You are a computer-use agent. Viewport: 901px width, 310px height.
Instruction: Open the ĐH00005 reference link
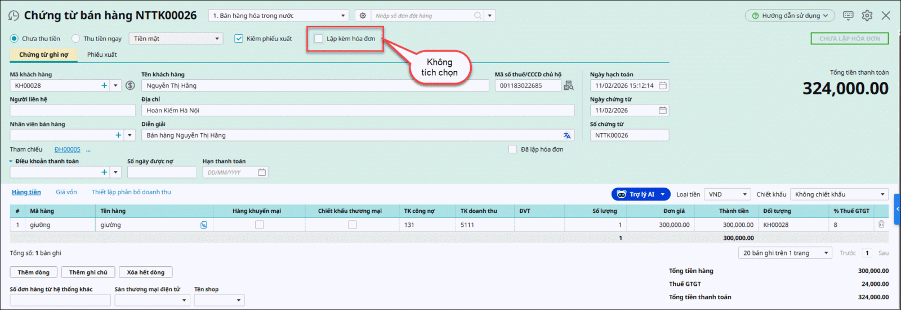point(67,149)
